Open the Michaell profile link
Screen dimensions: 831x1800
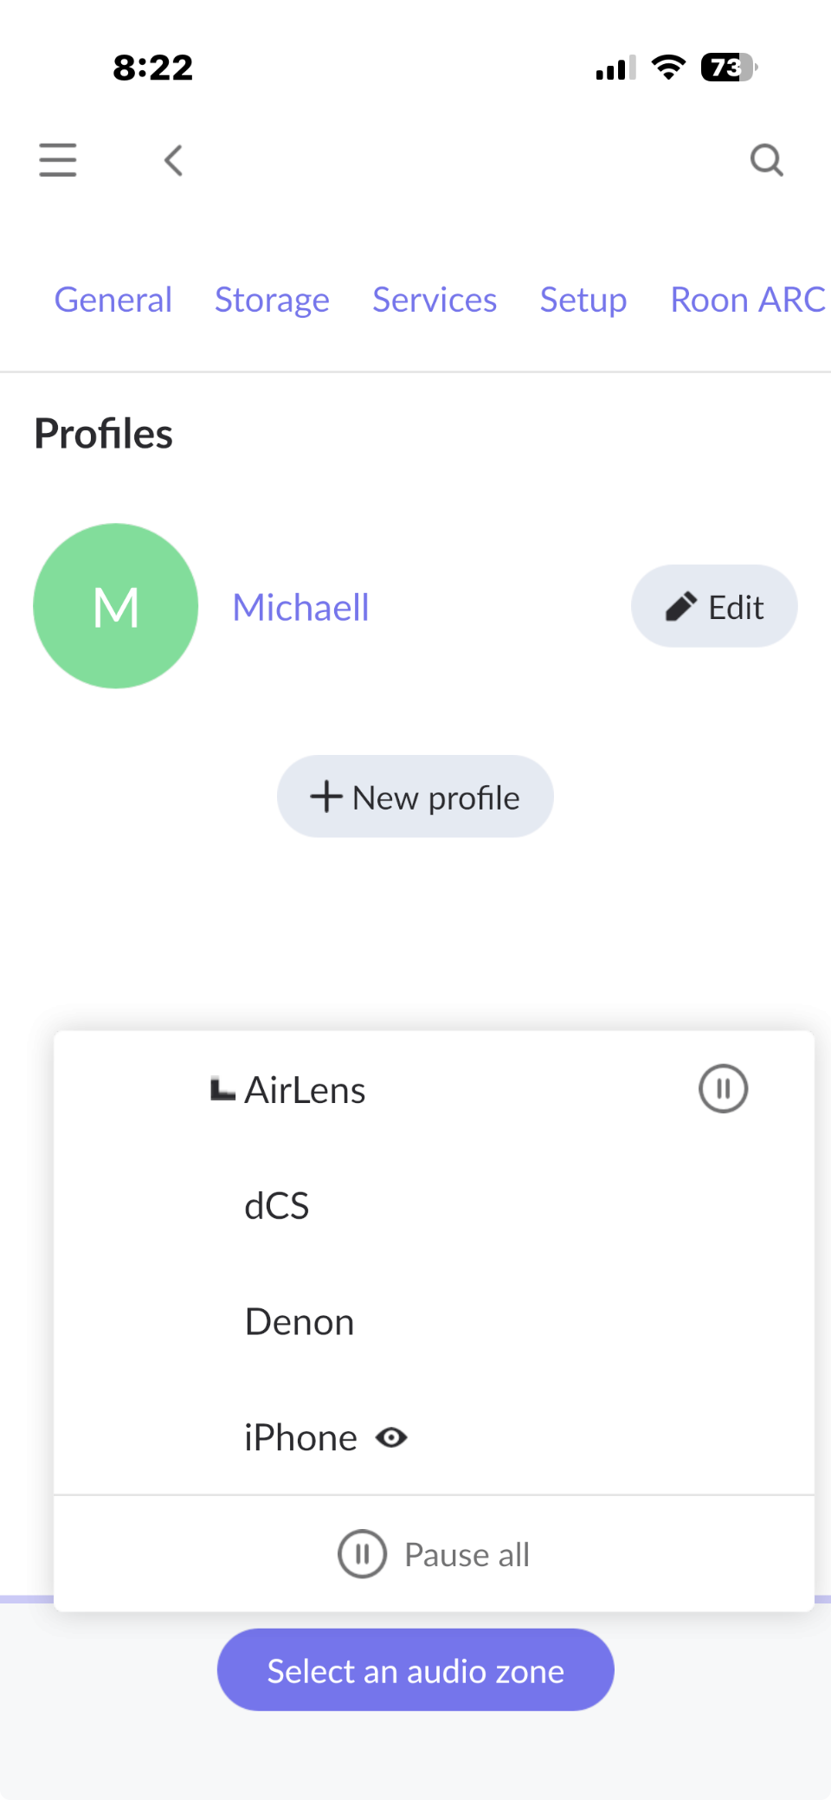coord(300,607)
